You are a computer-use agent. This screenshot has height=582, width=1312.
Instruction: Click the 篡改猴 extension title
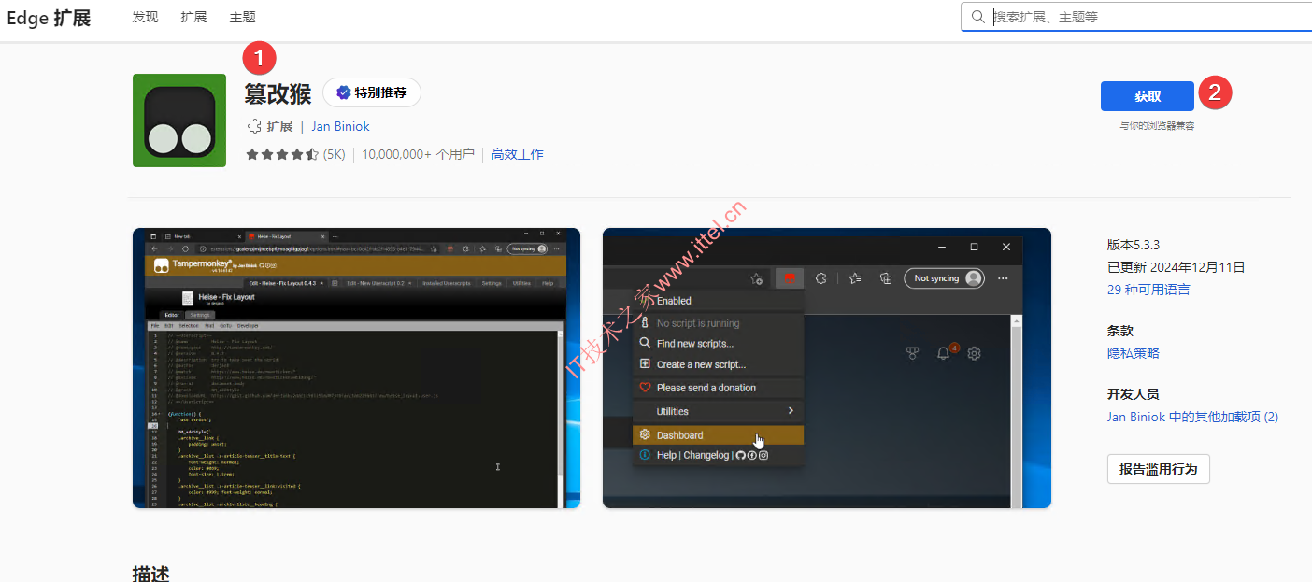coord(278,93)
